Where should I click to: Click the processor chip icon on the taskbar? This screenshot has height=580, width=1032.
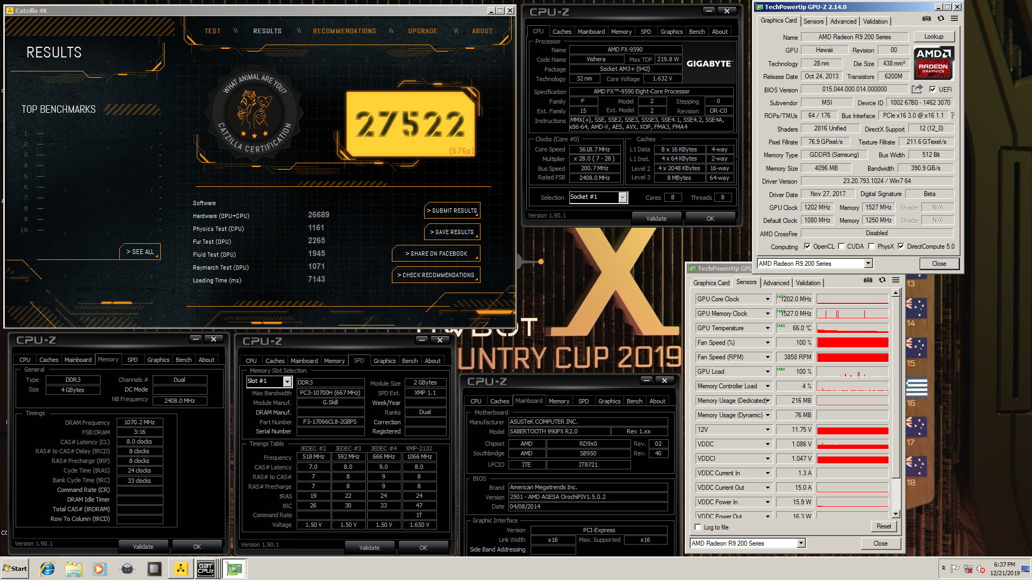tap(154, 569)
